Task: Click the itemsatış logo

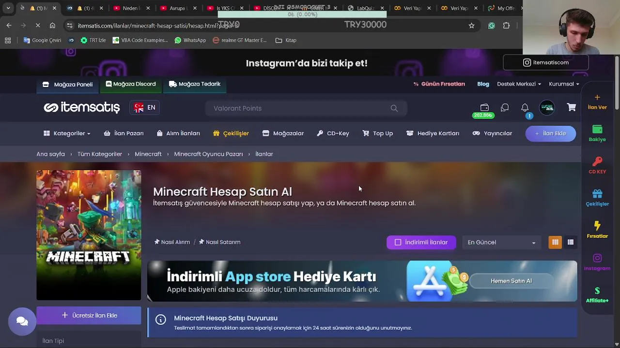Action: click(x=81, y=107)
